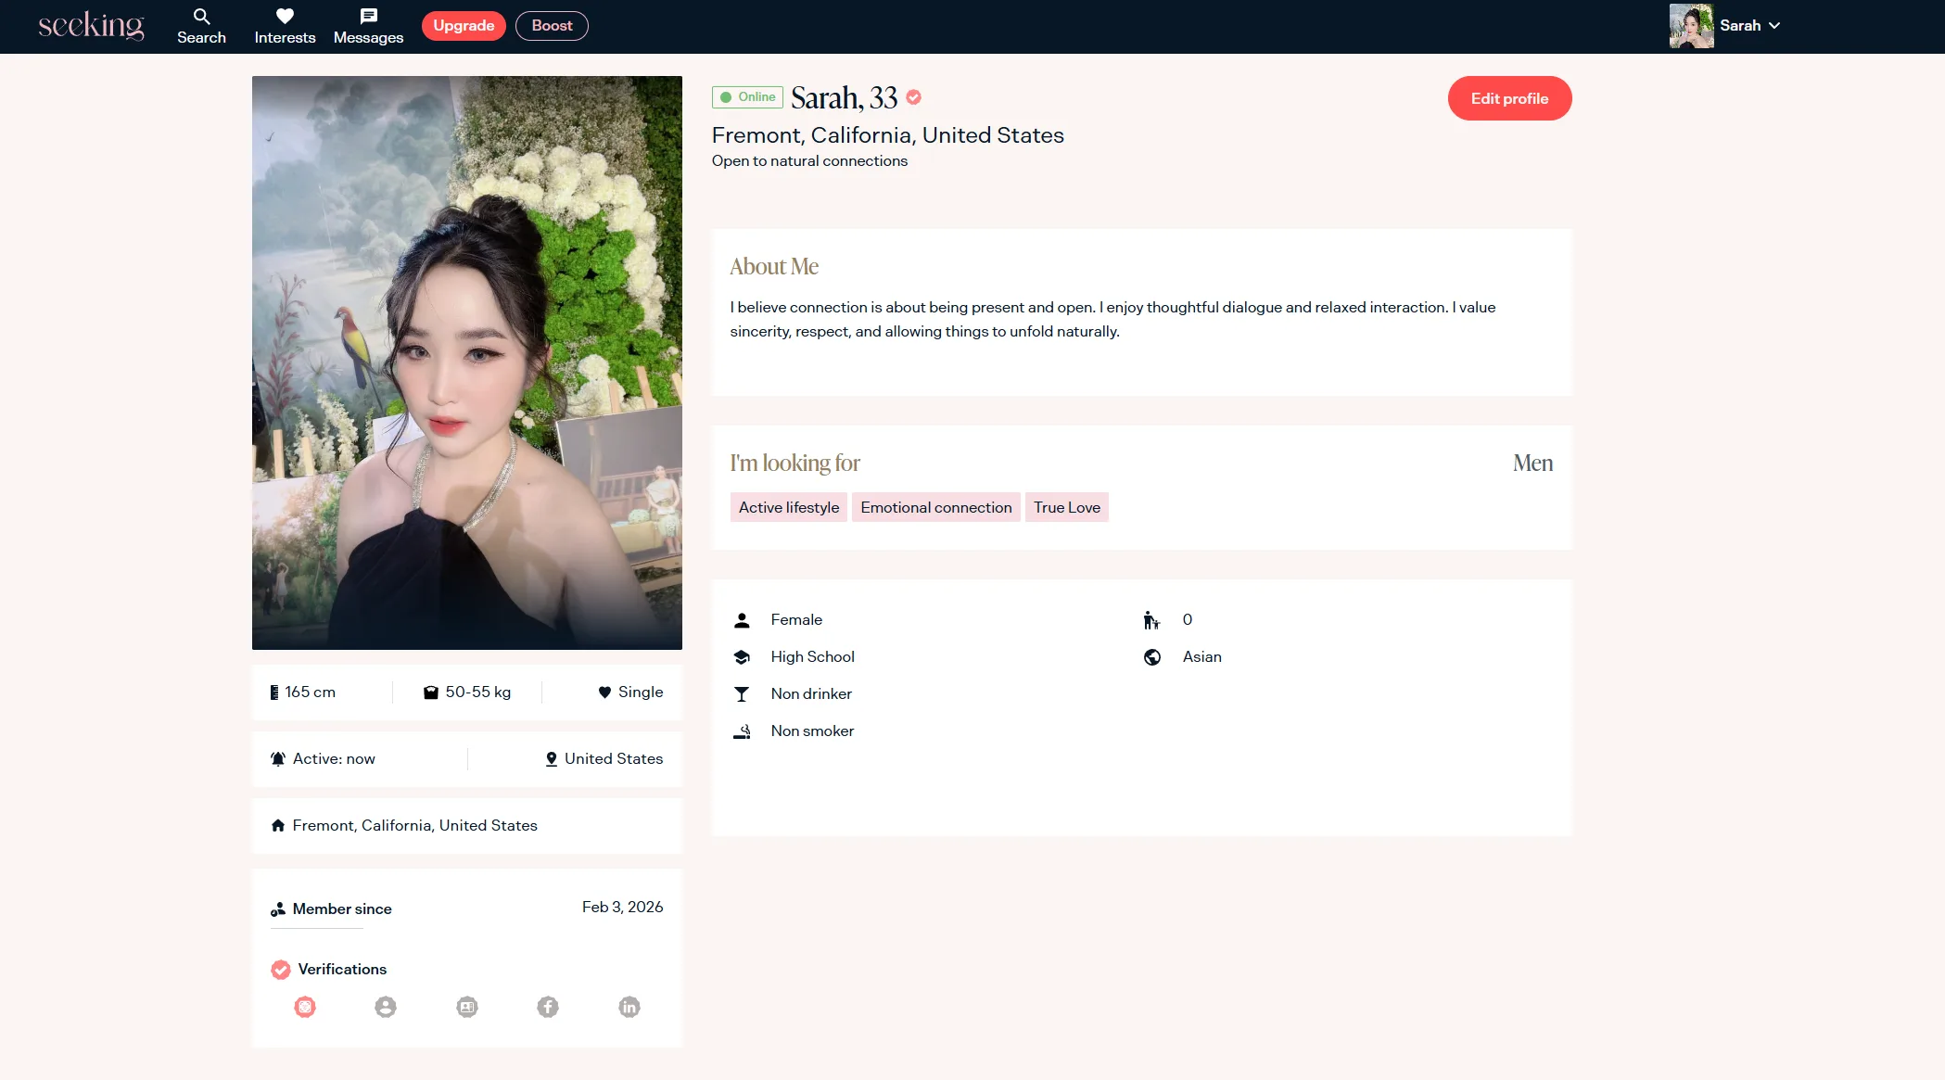Click the LinkedIn verification badge

click(x=629, y=1007)
